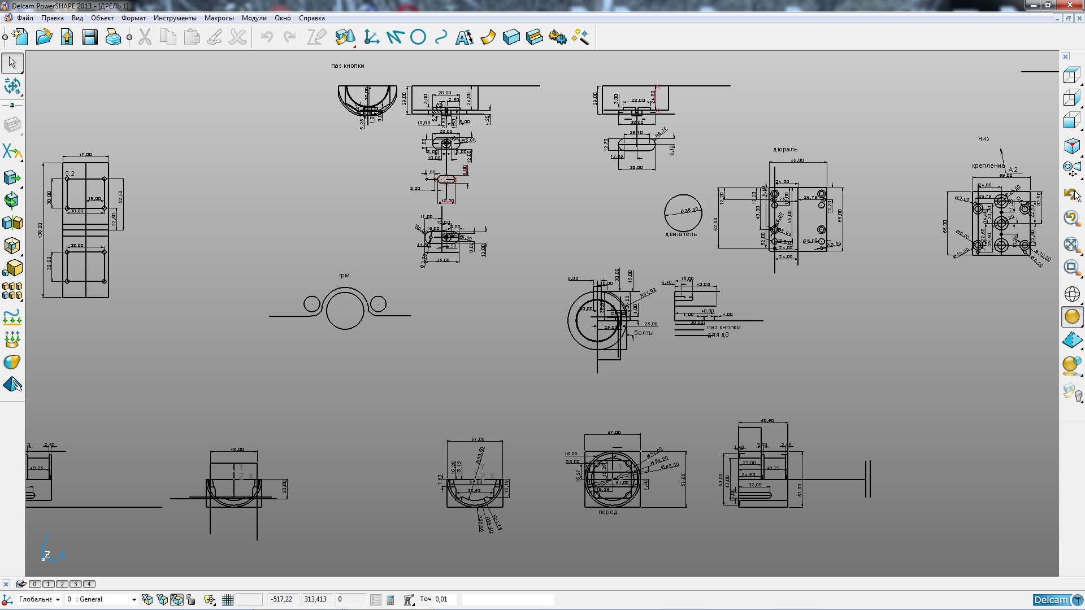The width and height of the screenshot is (1085, 610).
Task: Click the Open file folder icon
Action: [44, 37]
